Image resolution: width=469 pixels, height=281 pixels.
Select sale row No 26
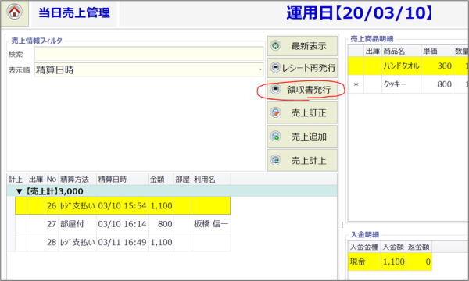123,205
